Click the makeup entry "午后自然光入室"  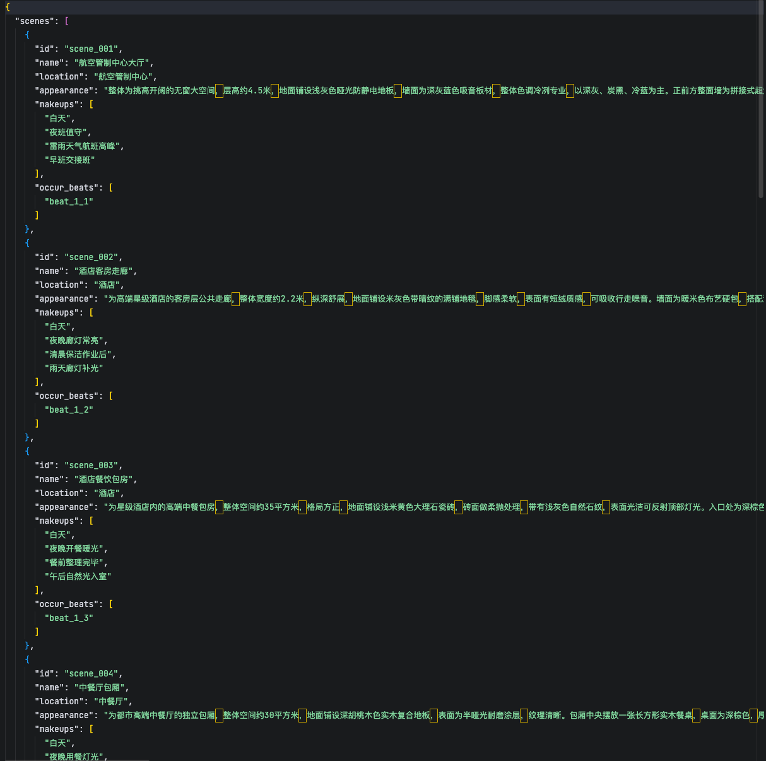point(78,576)
